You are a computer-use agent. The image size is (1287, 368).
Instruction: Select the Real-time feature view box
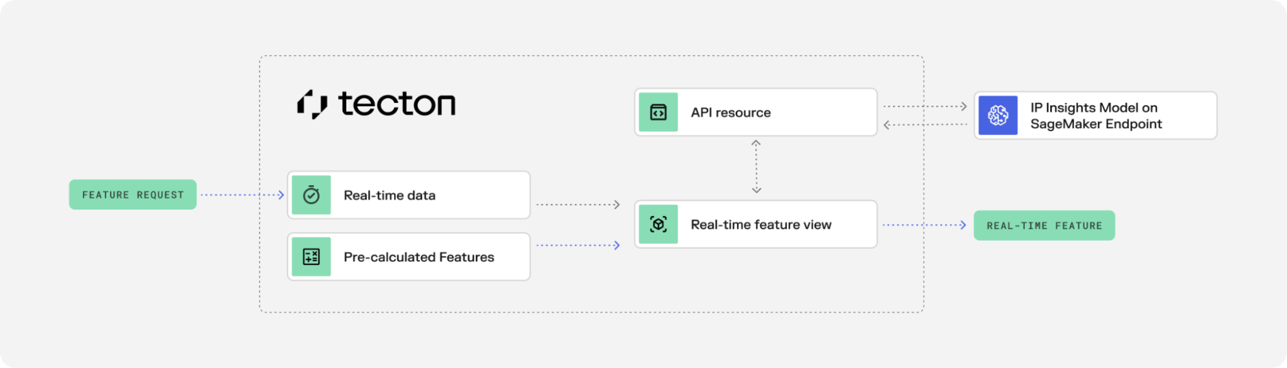(x=756, y=225)
